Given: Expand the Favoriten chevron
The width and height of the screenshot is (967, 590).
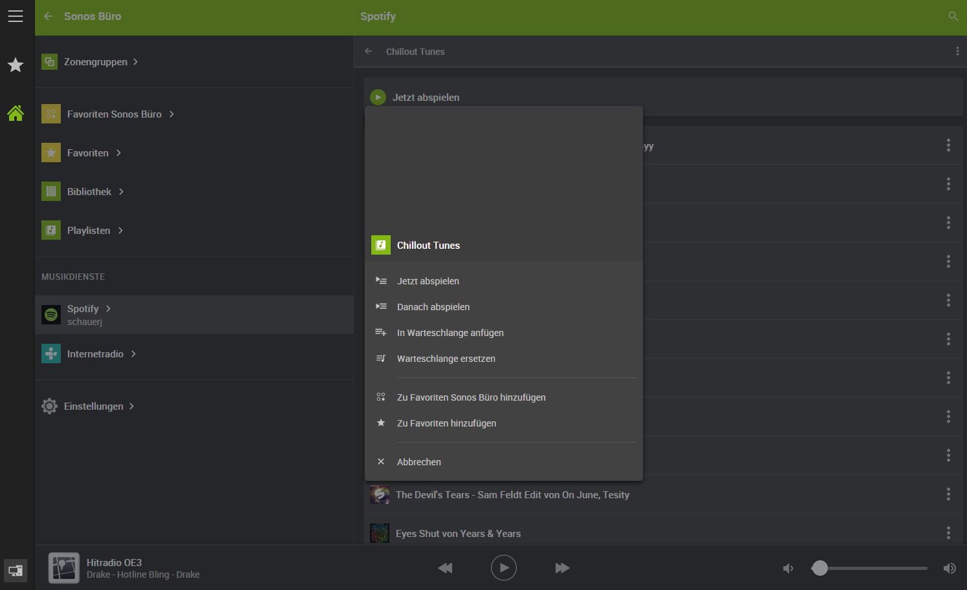Looking at the screenshot, I should point(118,153).
